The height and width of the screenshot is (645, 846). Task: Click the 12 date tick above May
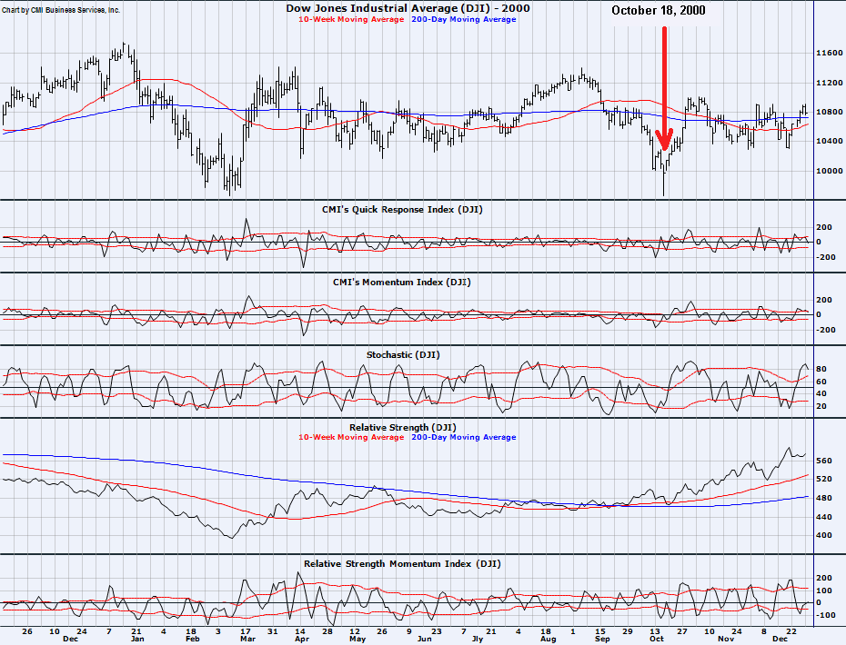(355, 631)
